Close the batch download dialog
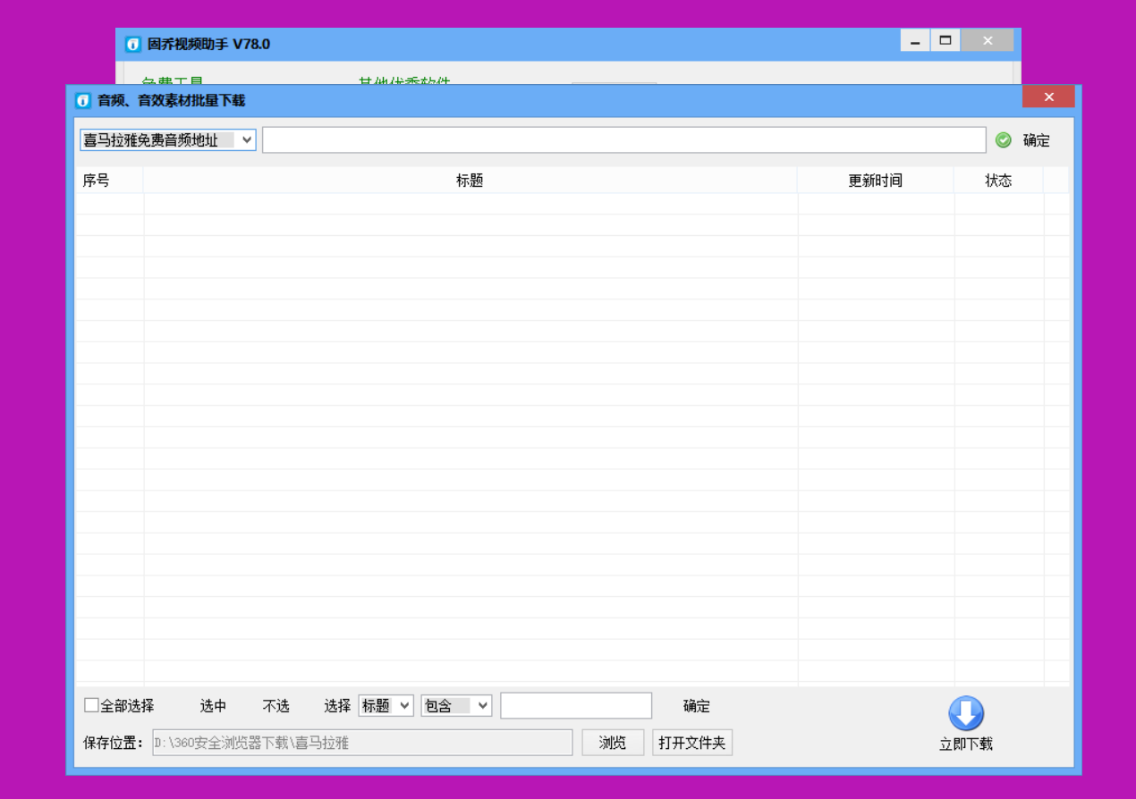This screenshot has height=799, width=1136. click(x=1048, y=97)
